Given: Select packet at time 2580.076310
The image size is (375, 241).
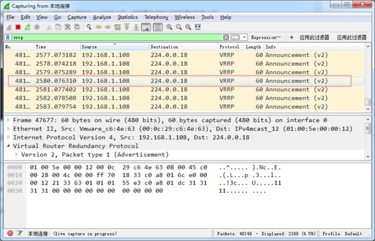Looking at the screenshot, I should pos(184,81).
